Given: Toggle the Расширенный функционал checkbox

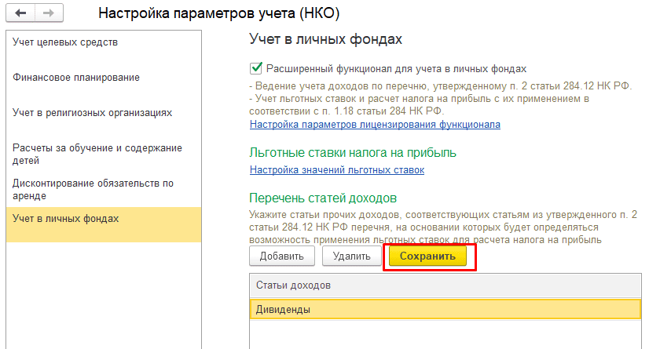Looking at the screenshot, I should 255,69.
